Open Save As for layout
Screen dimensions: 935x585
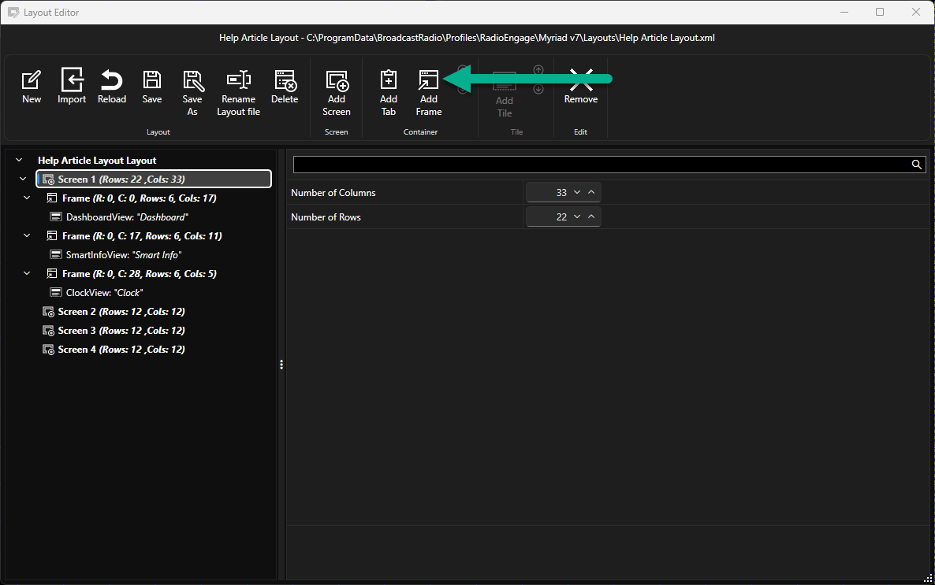[x=192, y=93]
